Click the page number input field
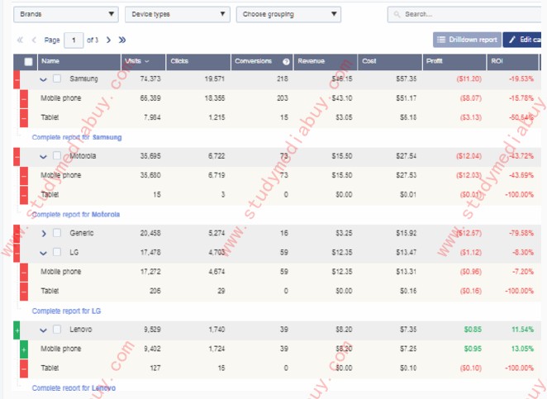This screenshot has height=399, width=547. tap(74, 40)
